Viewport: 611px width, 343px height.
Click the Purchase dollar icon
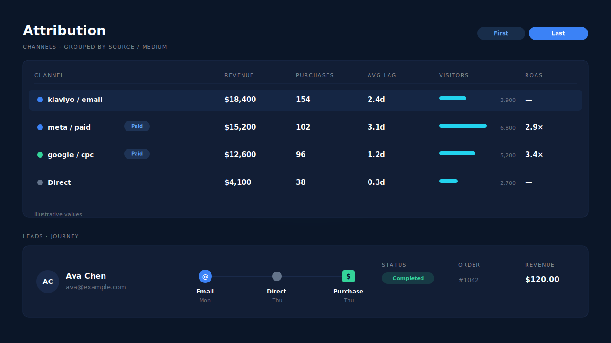[x=348, y=276]
